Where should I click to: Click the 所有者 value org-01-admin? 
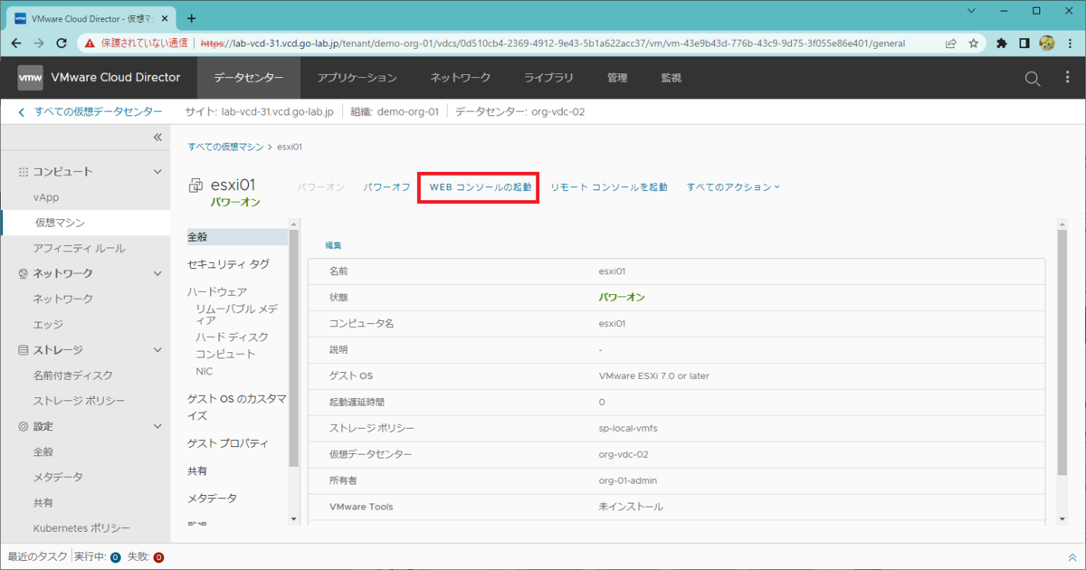pyautogui.click(x=630, y=480)
